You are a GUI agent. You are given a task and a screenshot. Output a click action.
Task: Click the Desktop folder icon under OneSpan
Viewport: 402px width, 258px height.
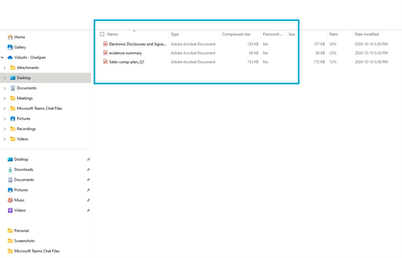(12, 78)
